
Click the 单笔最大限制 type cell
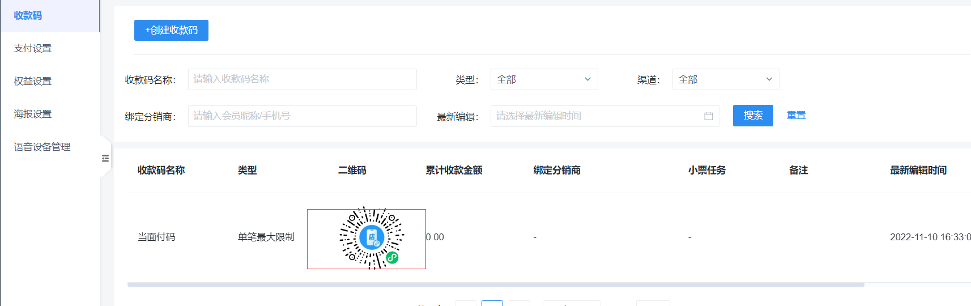266,237
